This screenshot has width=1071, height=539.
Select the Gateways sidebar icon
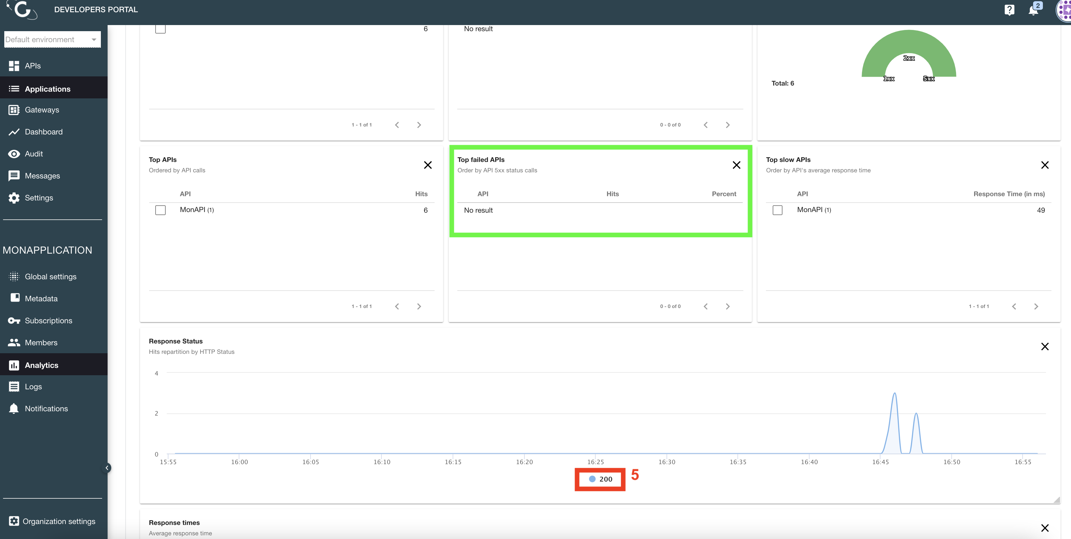point(14,110)
